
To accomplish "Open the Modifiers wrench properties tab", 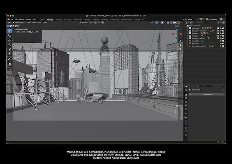I will (x=186, y=117).
